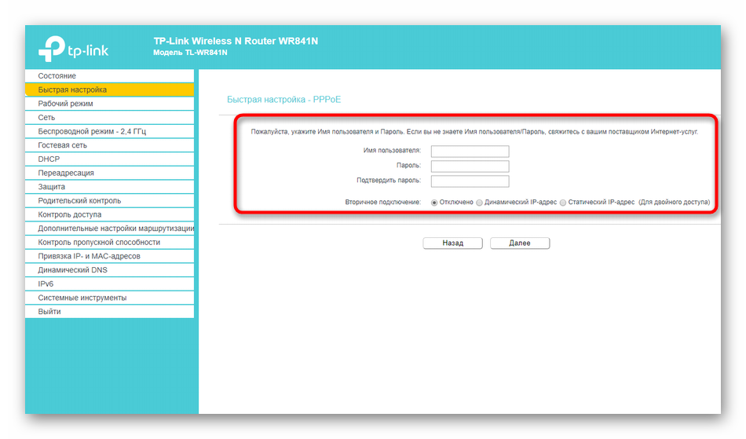Select the Отключено radio button
Screen dimensions: 746x439
tap(434, 203)
